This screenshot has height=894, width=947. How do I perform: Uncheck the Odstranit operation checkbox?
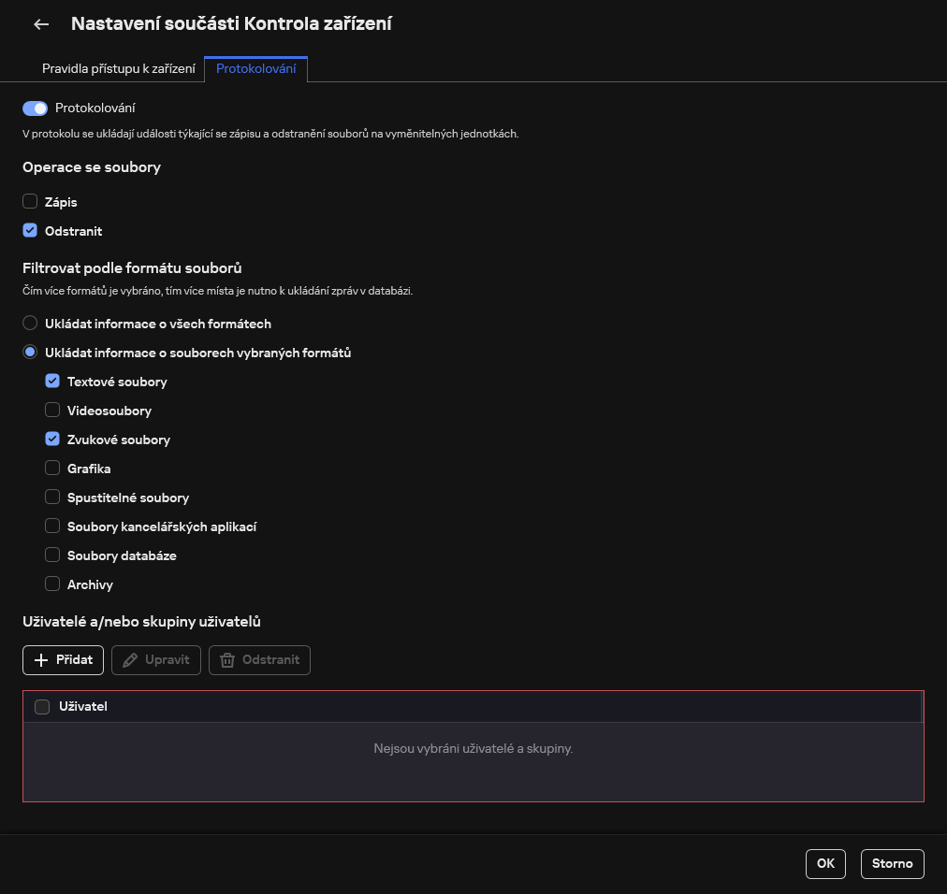pos(30,230)
